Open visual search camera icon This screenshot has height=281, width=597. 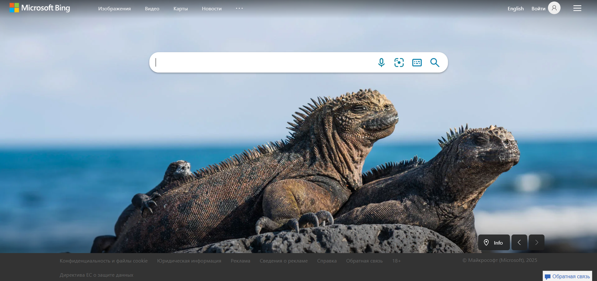(x=399, y=62)
